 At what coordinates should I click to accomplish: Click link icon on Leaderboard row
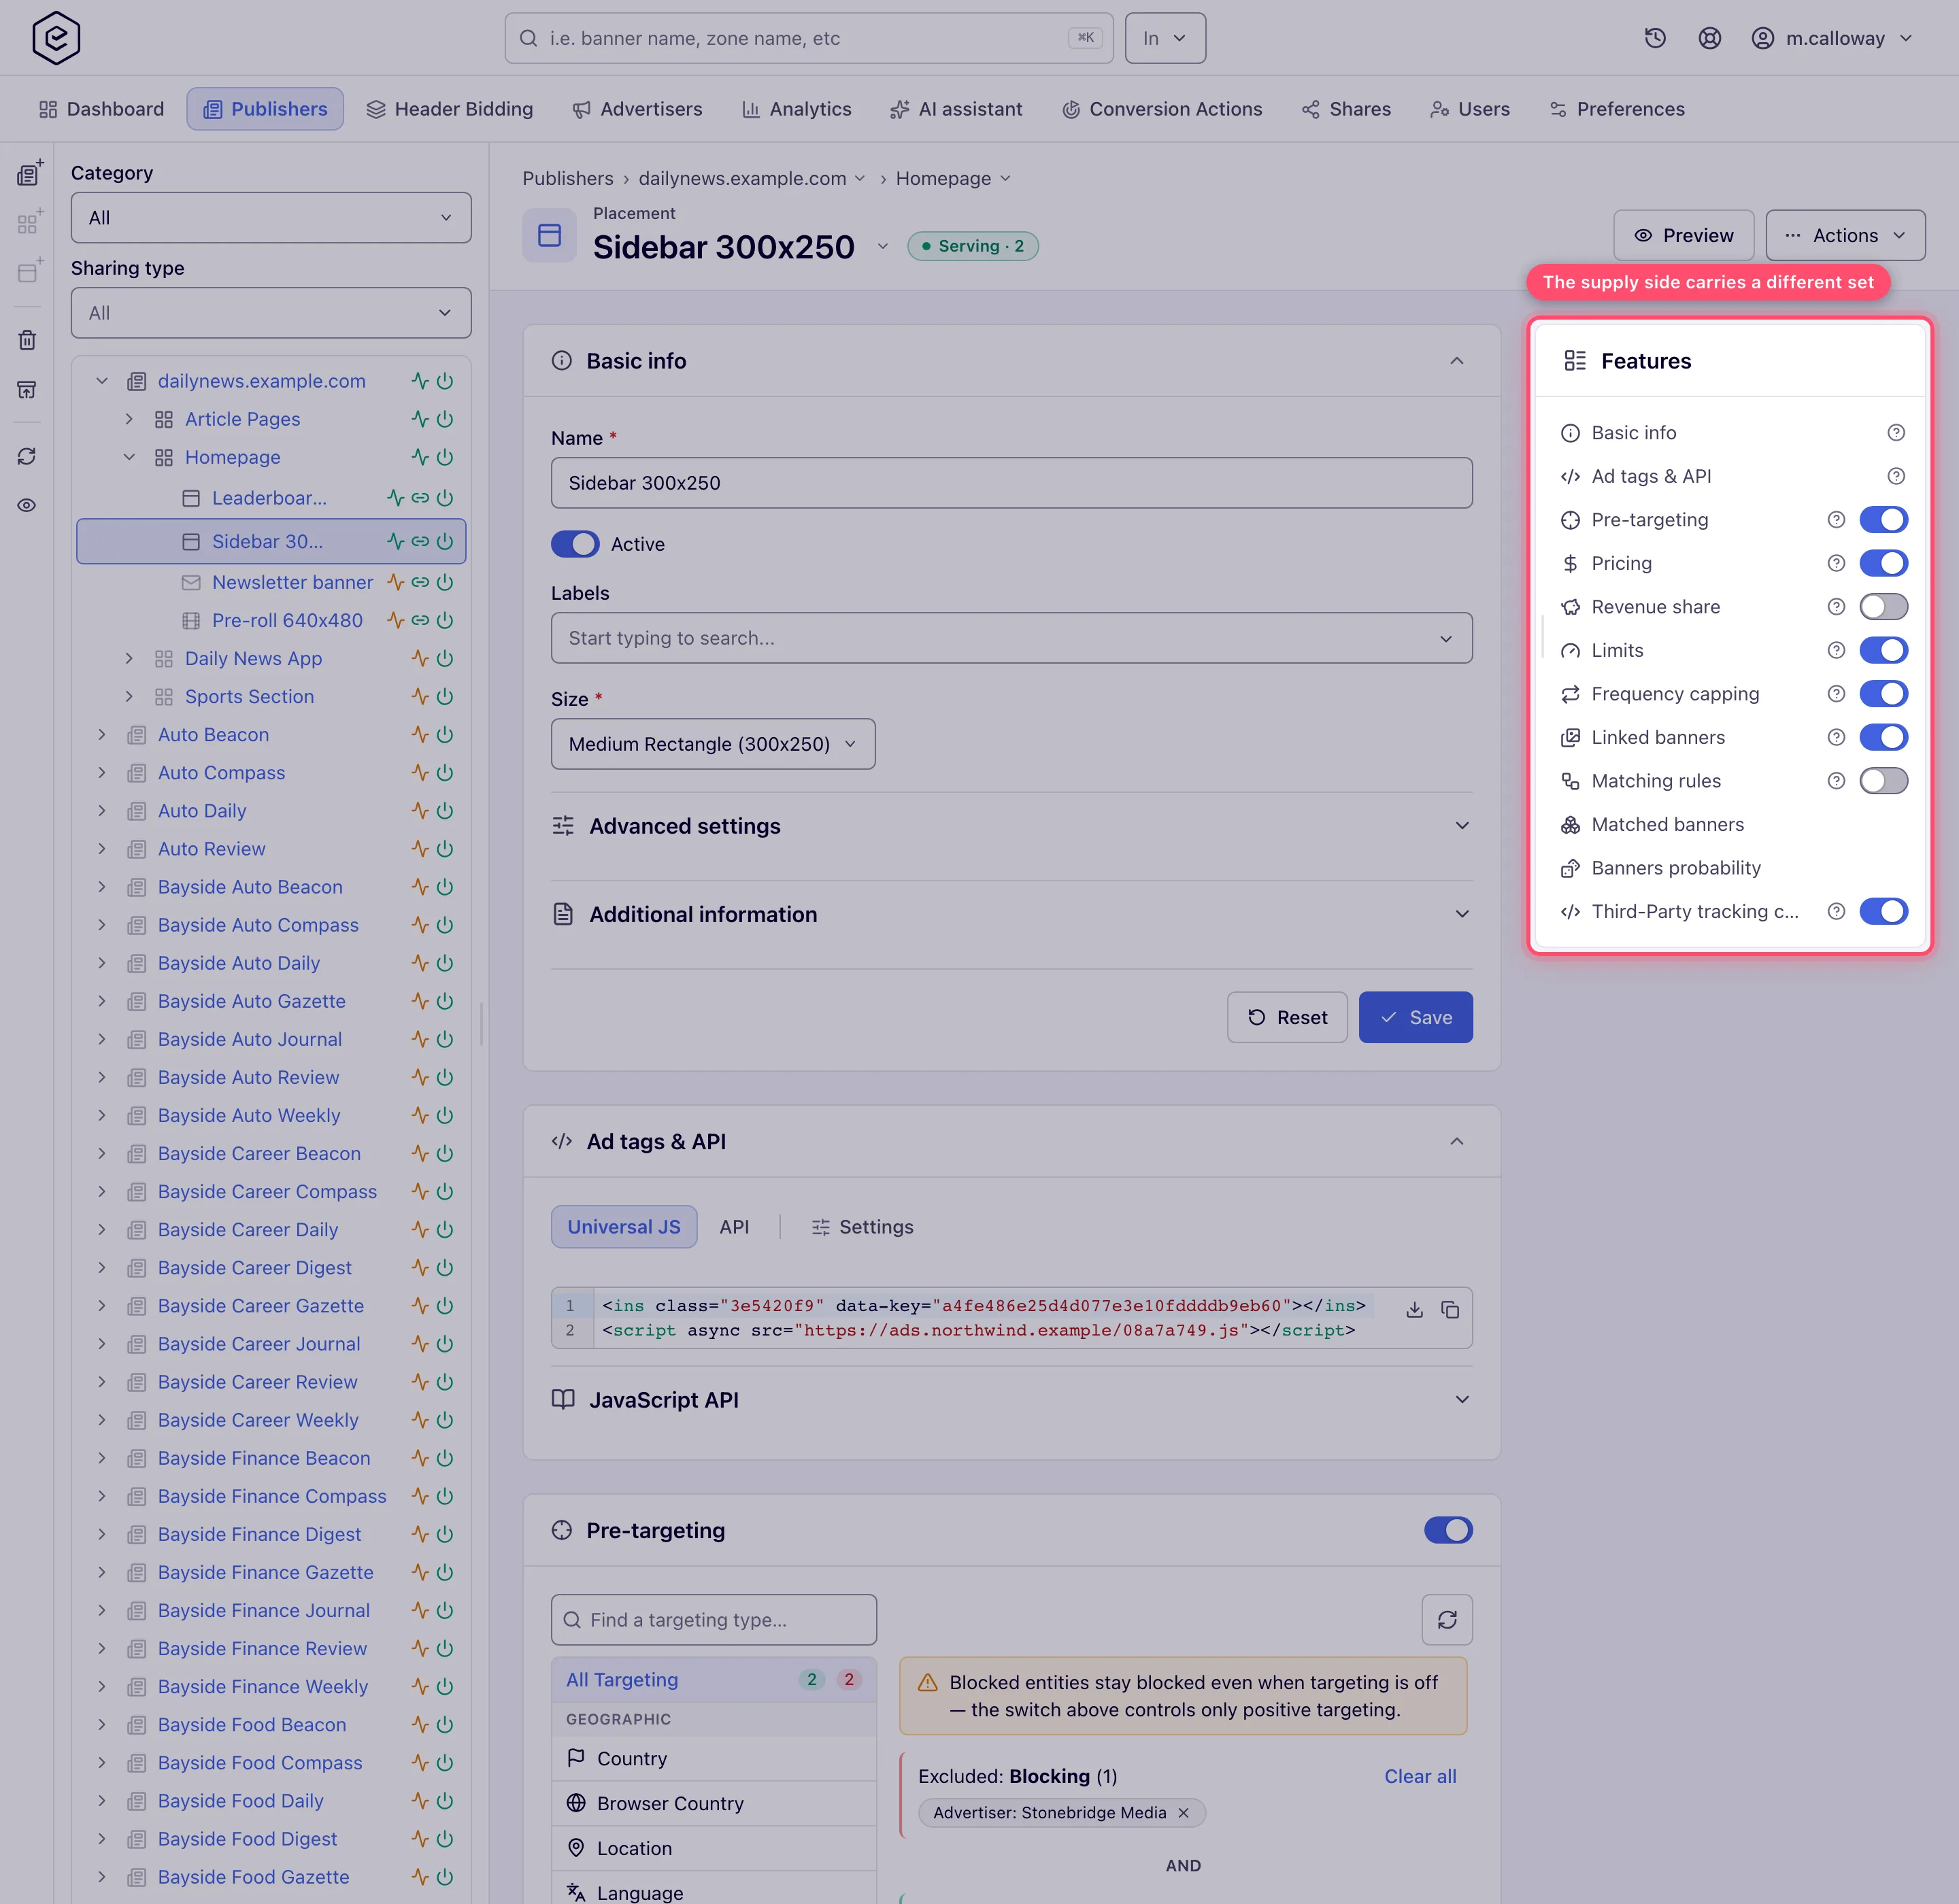click(x=420, y=498)
